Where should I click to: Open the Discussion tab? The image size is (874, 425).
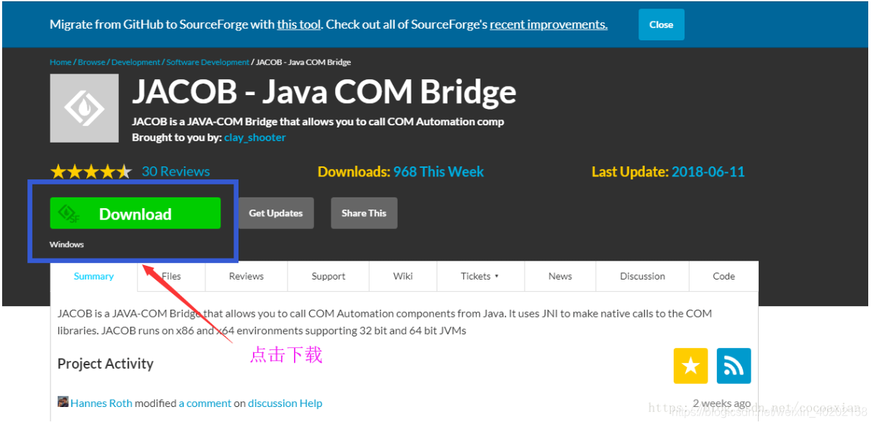[x=643, y=276]
